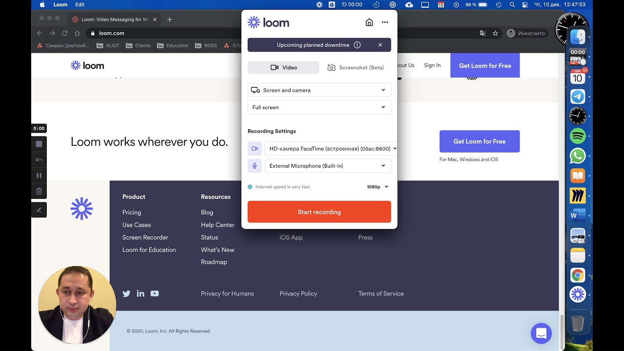The width and height of the screenshot is (624, 351).
Task: Open the Help Center footer link
Action: 218,225
